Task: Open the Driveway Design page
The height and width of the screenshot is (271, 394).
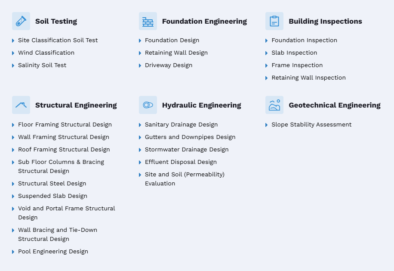Action: coord(169,65)
